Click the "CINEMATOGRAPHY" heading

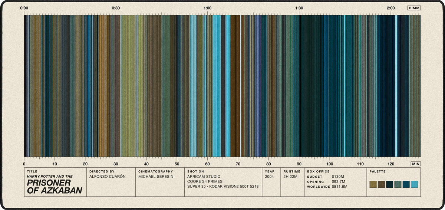[x=156, y=172]
